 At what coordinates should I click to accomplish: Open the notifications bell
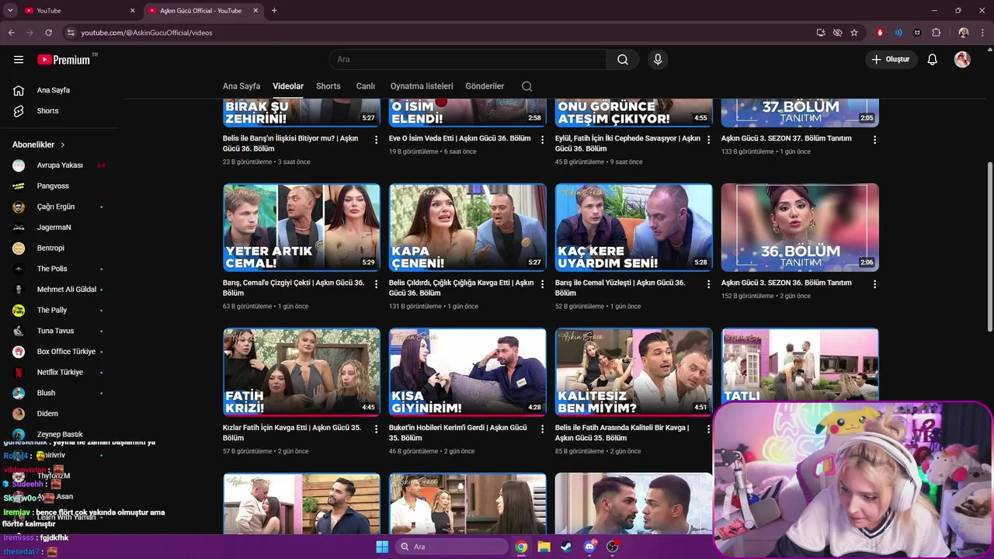(x=933, y=60)
